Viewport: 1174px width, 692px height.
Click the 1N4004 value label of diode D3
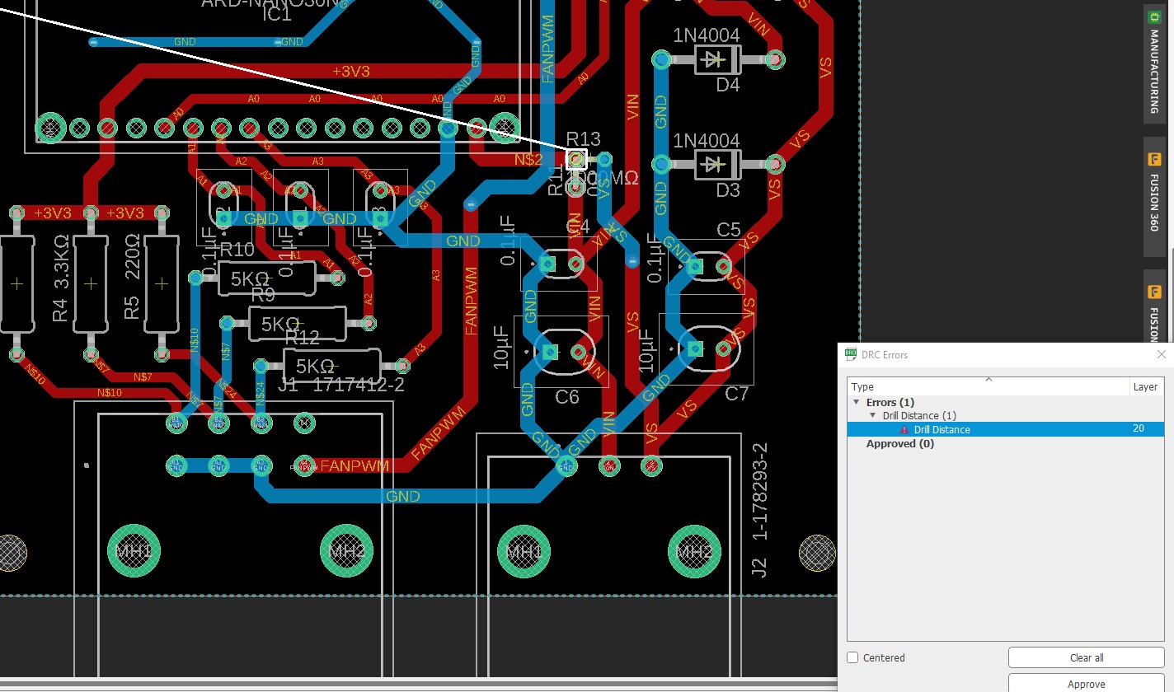[707, 141]
